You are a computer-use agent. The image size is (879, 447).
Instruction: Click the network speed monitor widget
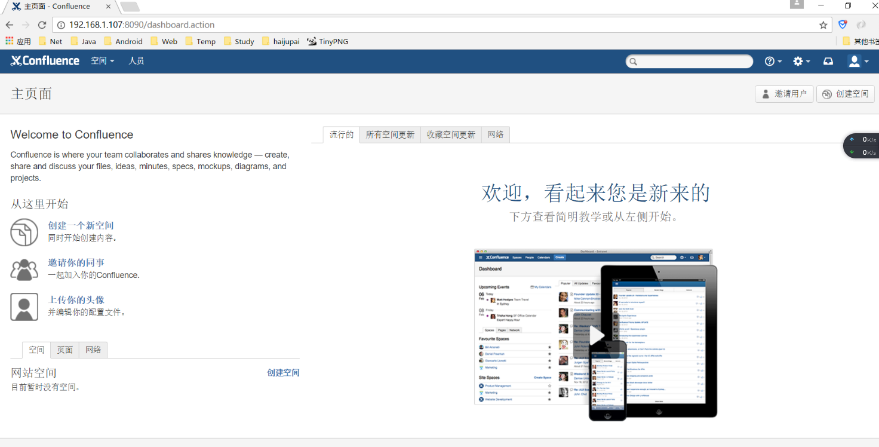[x=861, y=146]
